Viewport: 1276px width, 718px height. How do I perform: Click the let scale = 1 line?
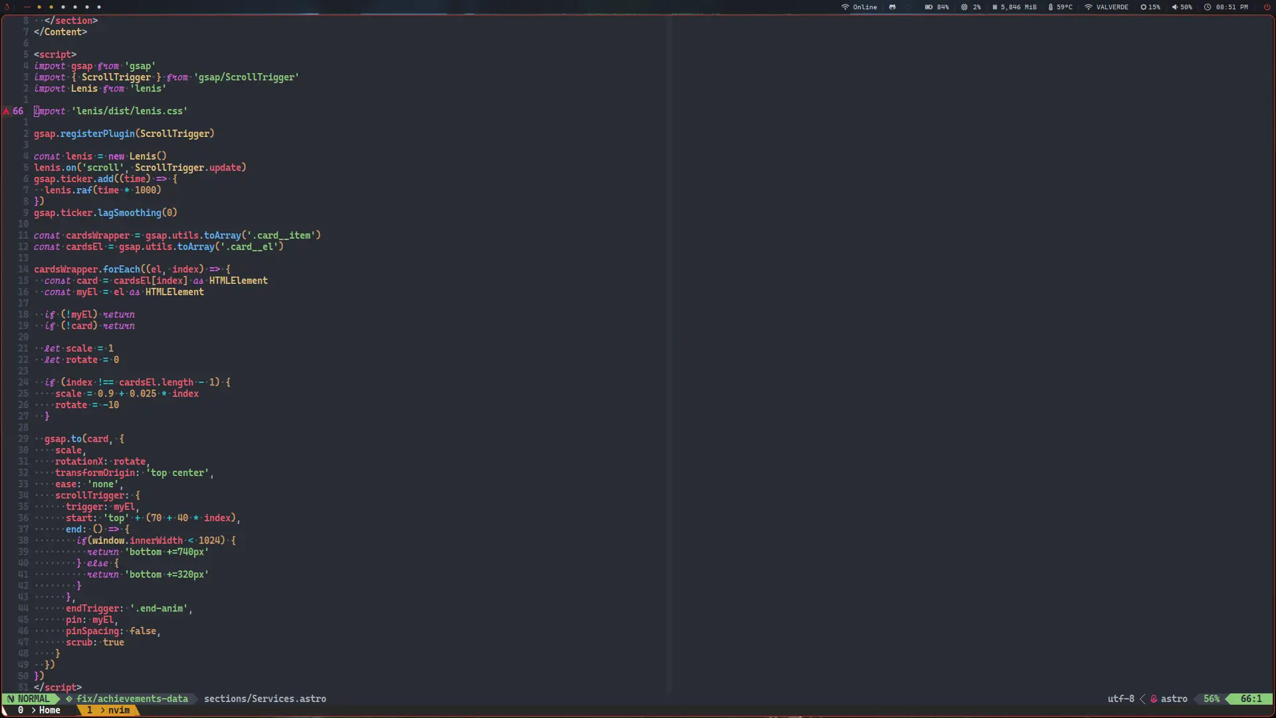tap(79, 348)
